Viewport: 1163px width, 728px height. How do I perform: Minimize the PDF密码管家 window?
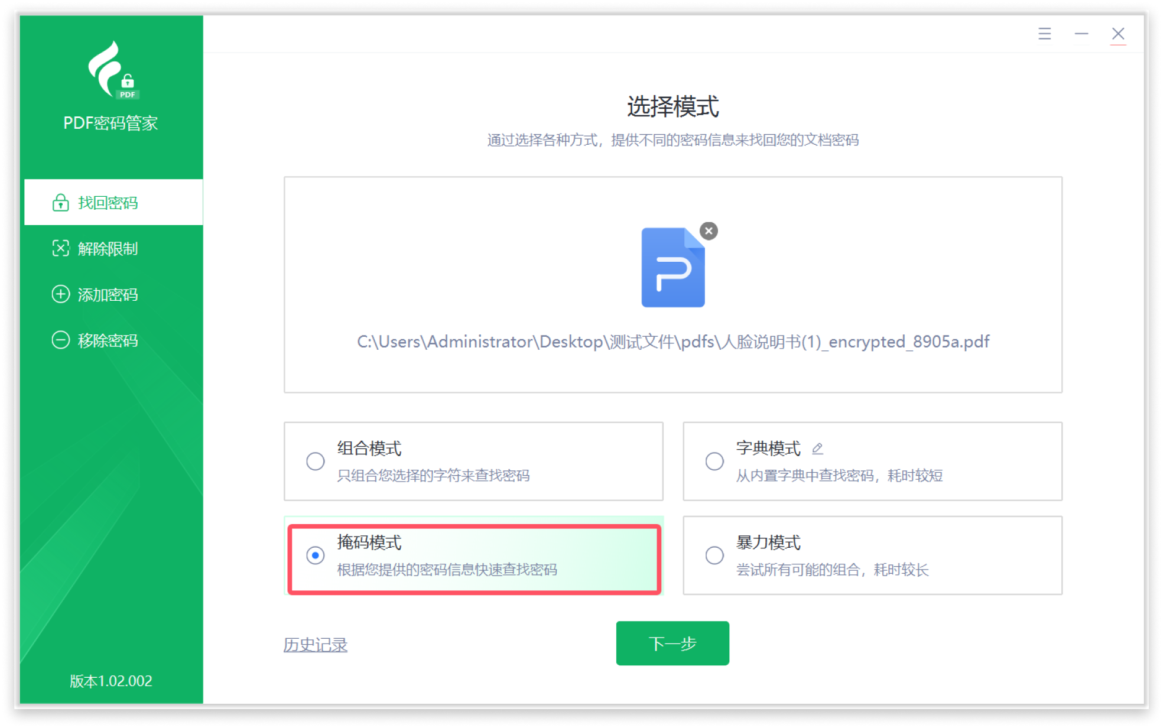point(1081,34)
